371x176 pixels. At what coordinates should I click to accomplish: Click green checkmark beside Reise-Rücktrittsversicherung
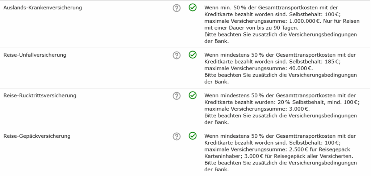click(193, 95)
